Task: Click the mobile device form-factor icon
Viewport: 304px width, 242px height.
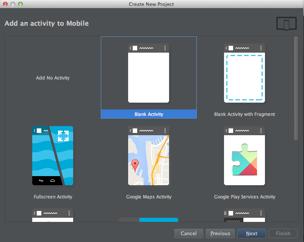Action: tap(287, 23)
